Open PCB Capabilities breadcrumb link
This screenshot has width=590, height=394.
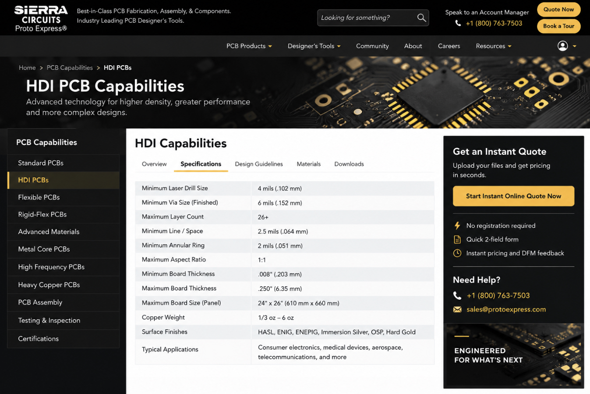coord(70,68)
